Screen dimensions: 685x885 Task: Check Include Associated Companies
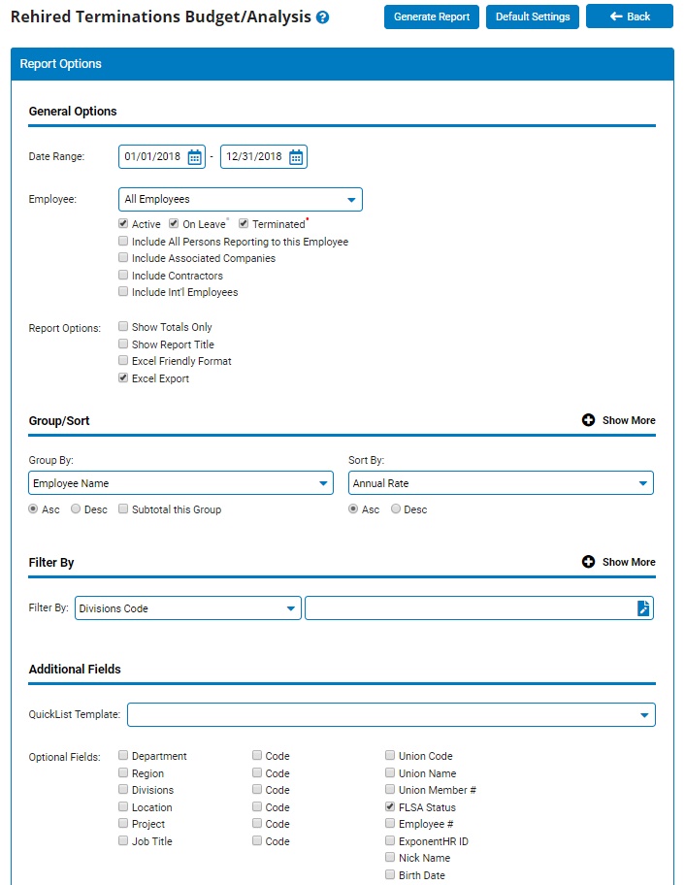123,257
